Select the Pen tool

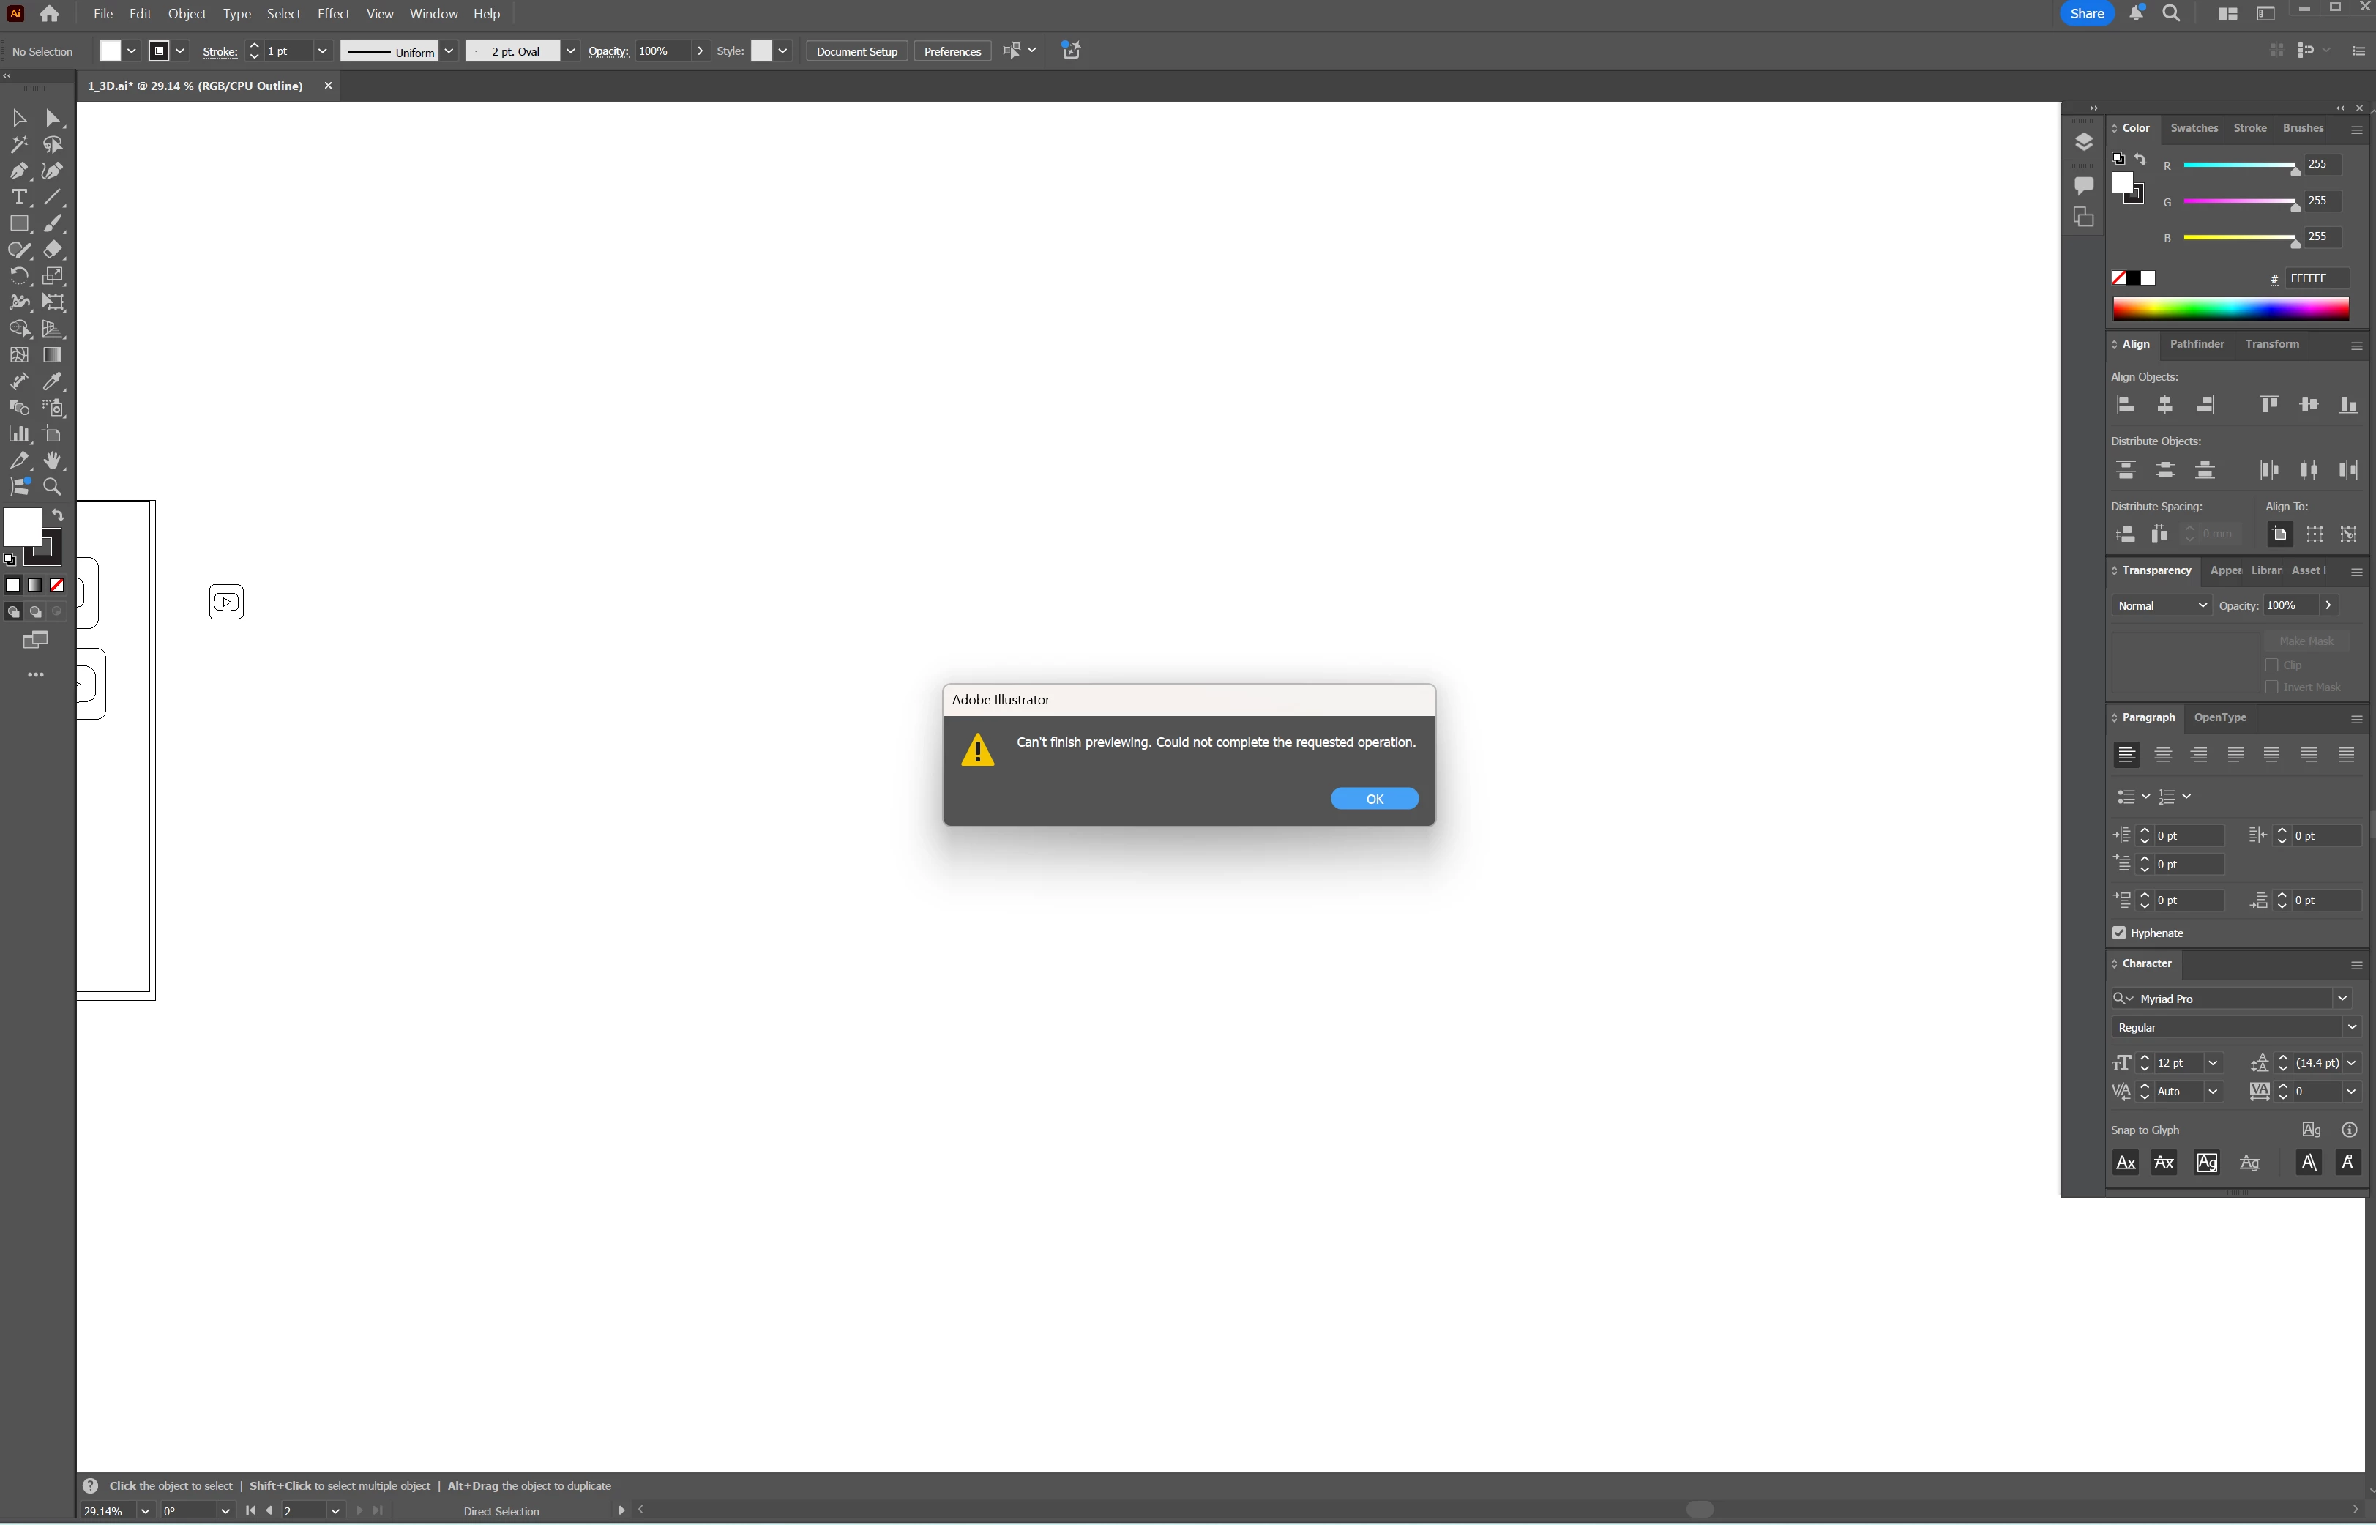[19, 171]
